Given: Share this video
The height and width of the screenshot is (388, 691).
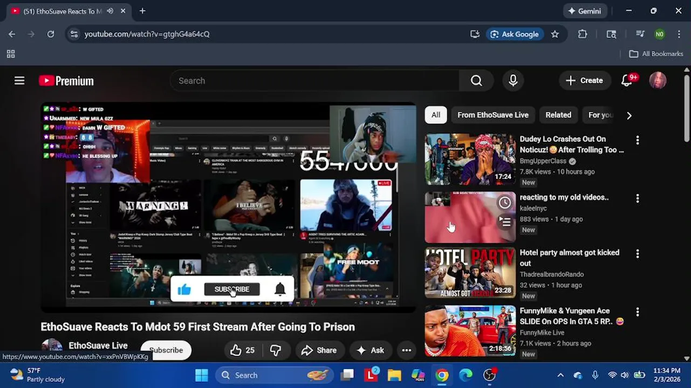Looking at the screenshot, I should point(319,350).
